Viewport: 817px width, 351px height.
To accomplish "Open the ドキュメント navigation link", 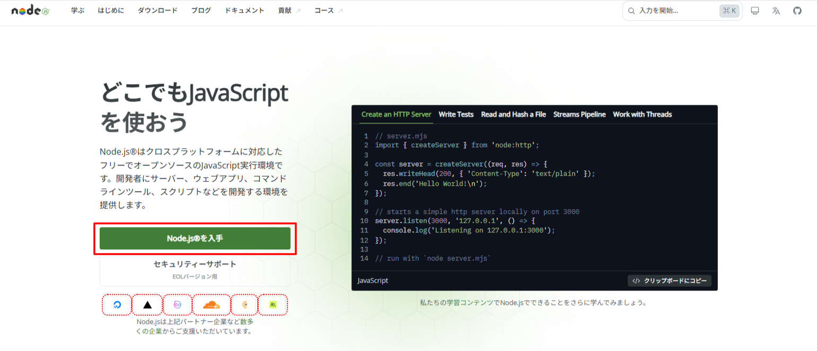I will tap(244, 11).
